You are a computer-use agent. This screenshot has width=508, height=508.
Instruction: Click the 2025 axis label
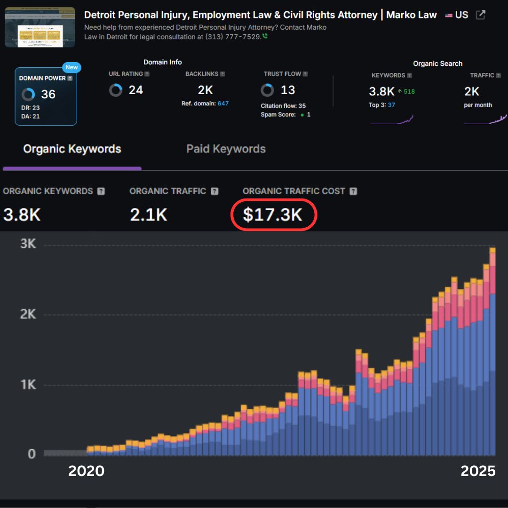pyautogui.click(x=478, y=471)
